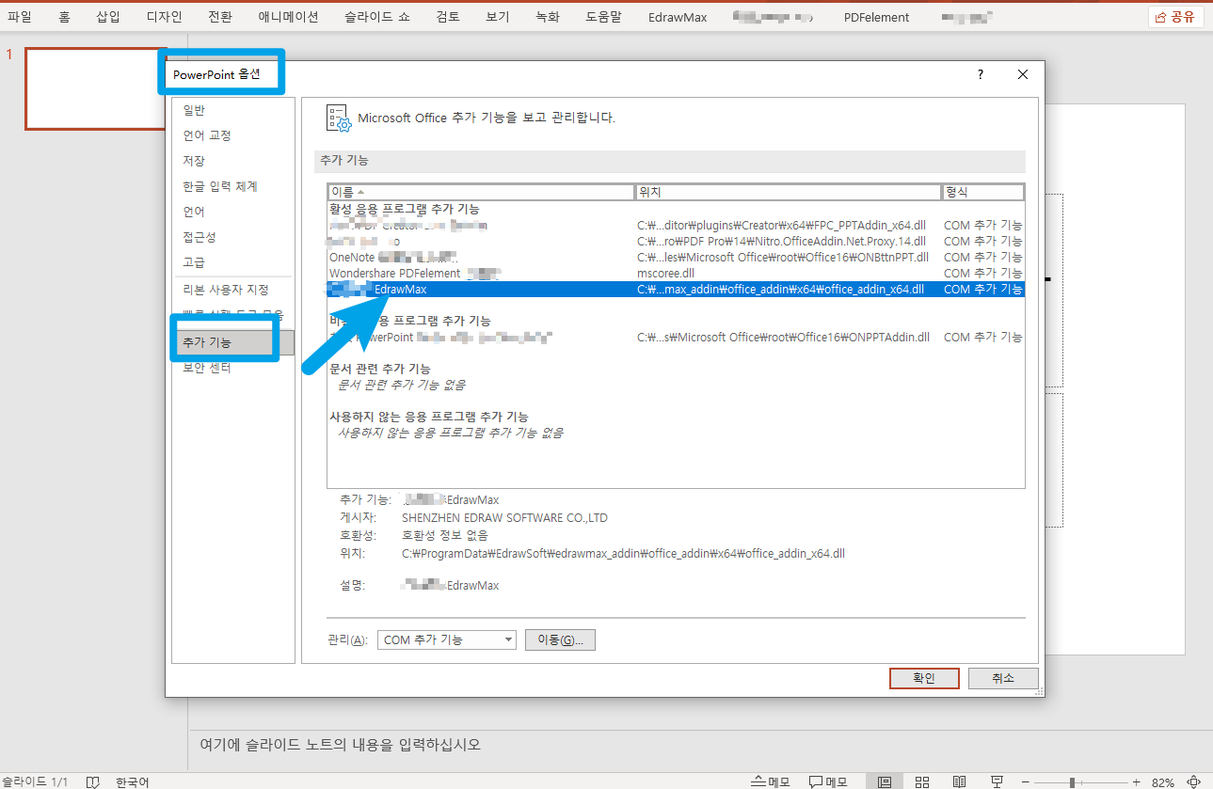Open the 파일 ribbon tab

20,17
